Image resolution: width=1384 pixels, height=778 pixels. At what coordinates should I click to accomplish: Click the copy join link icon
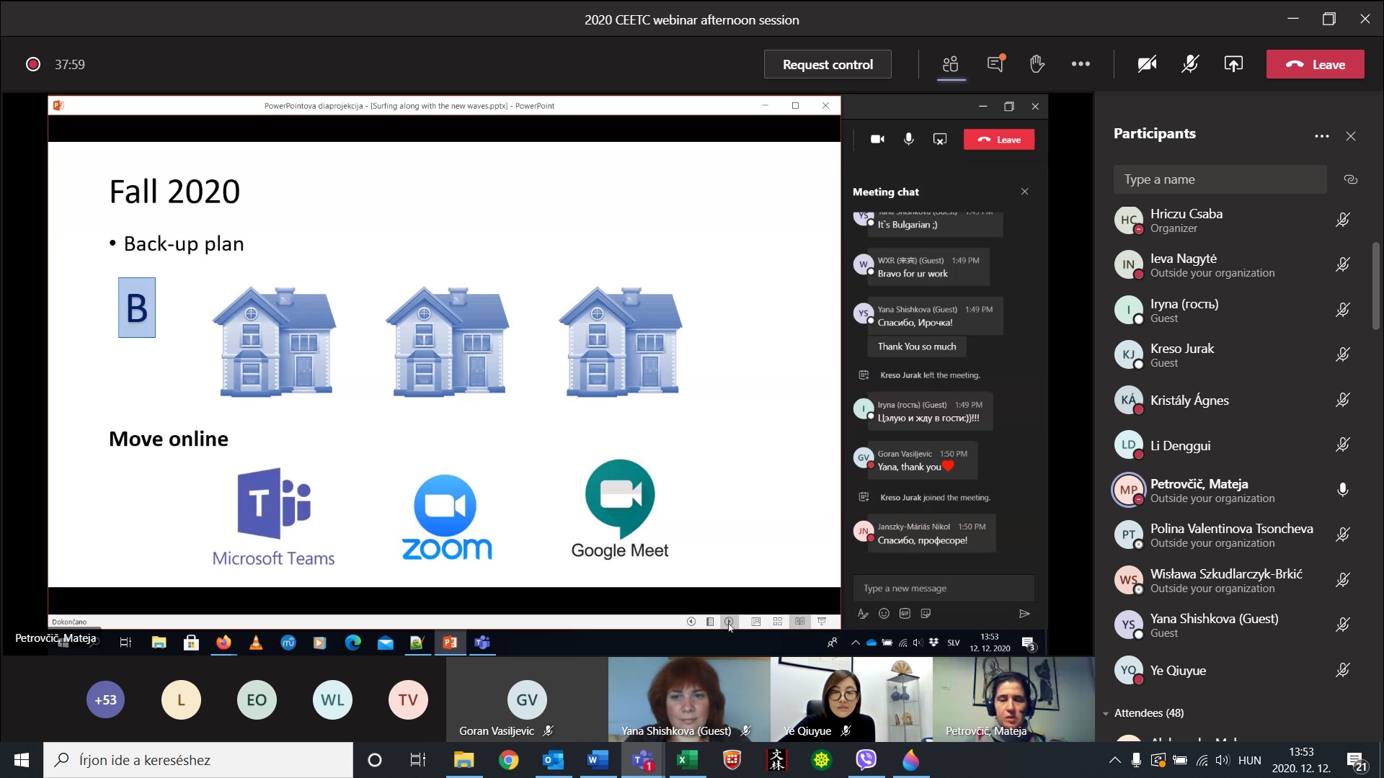click(x=1351, y=179)
